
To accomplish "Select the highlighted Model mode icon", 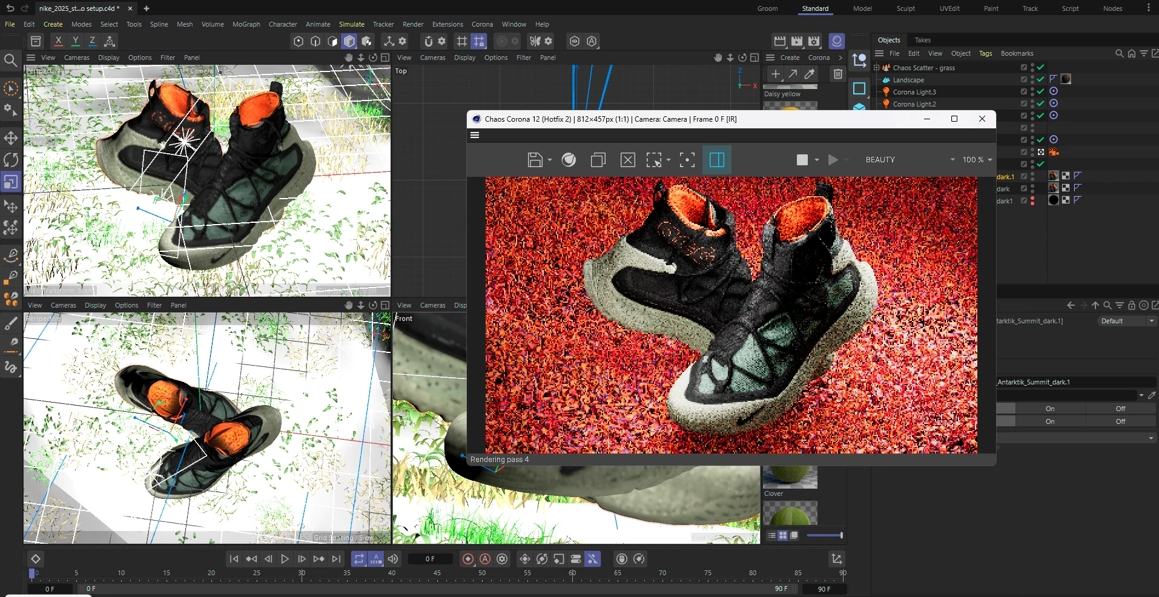I will click(349, 41).
